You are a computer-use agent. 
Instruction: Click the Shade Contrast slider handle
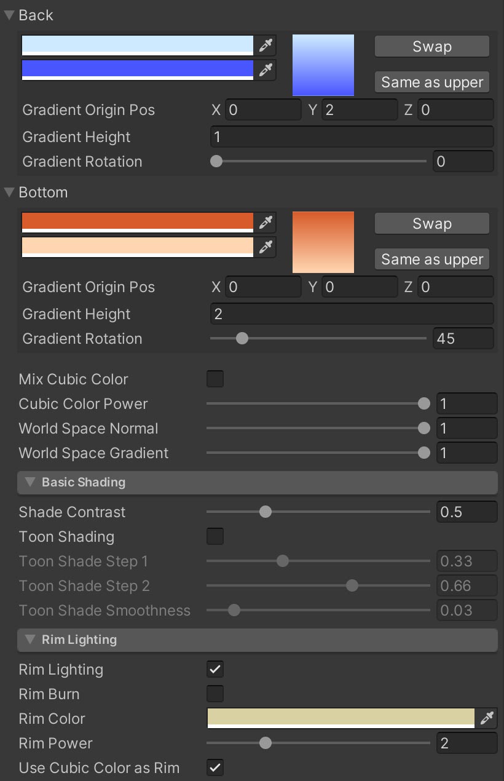coord(265,512)
